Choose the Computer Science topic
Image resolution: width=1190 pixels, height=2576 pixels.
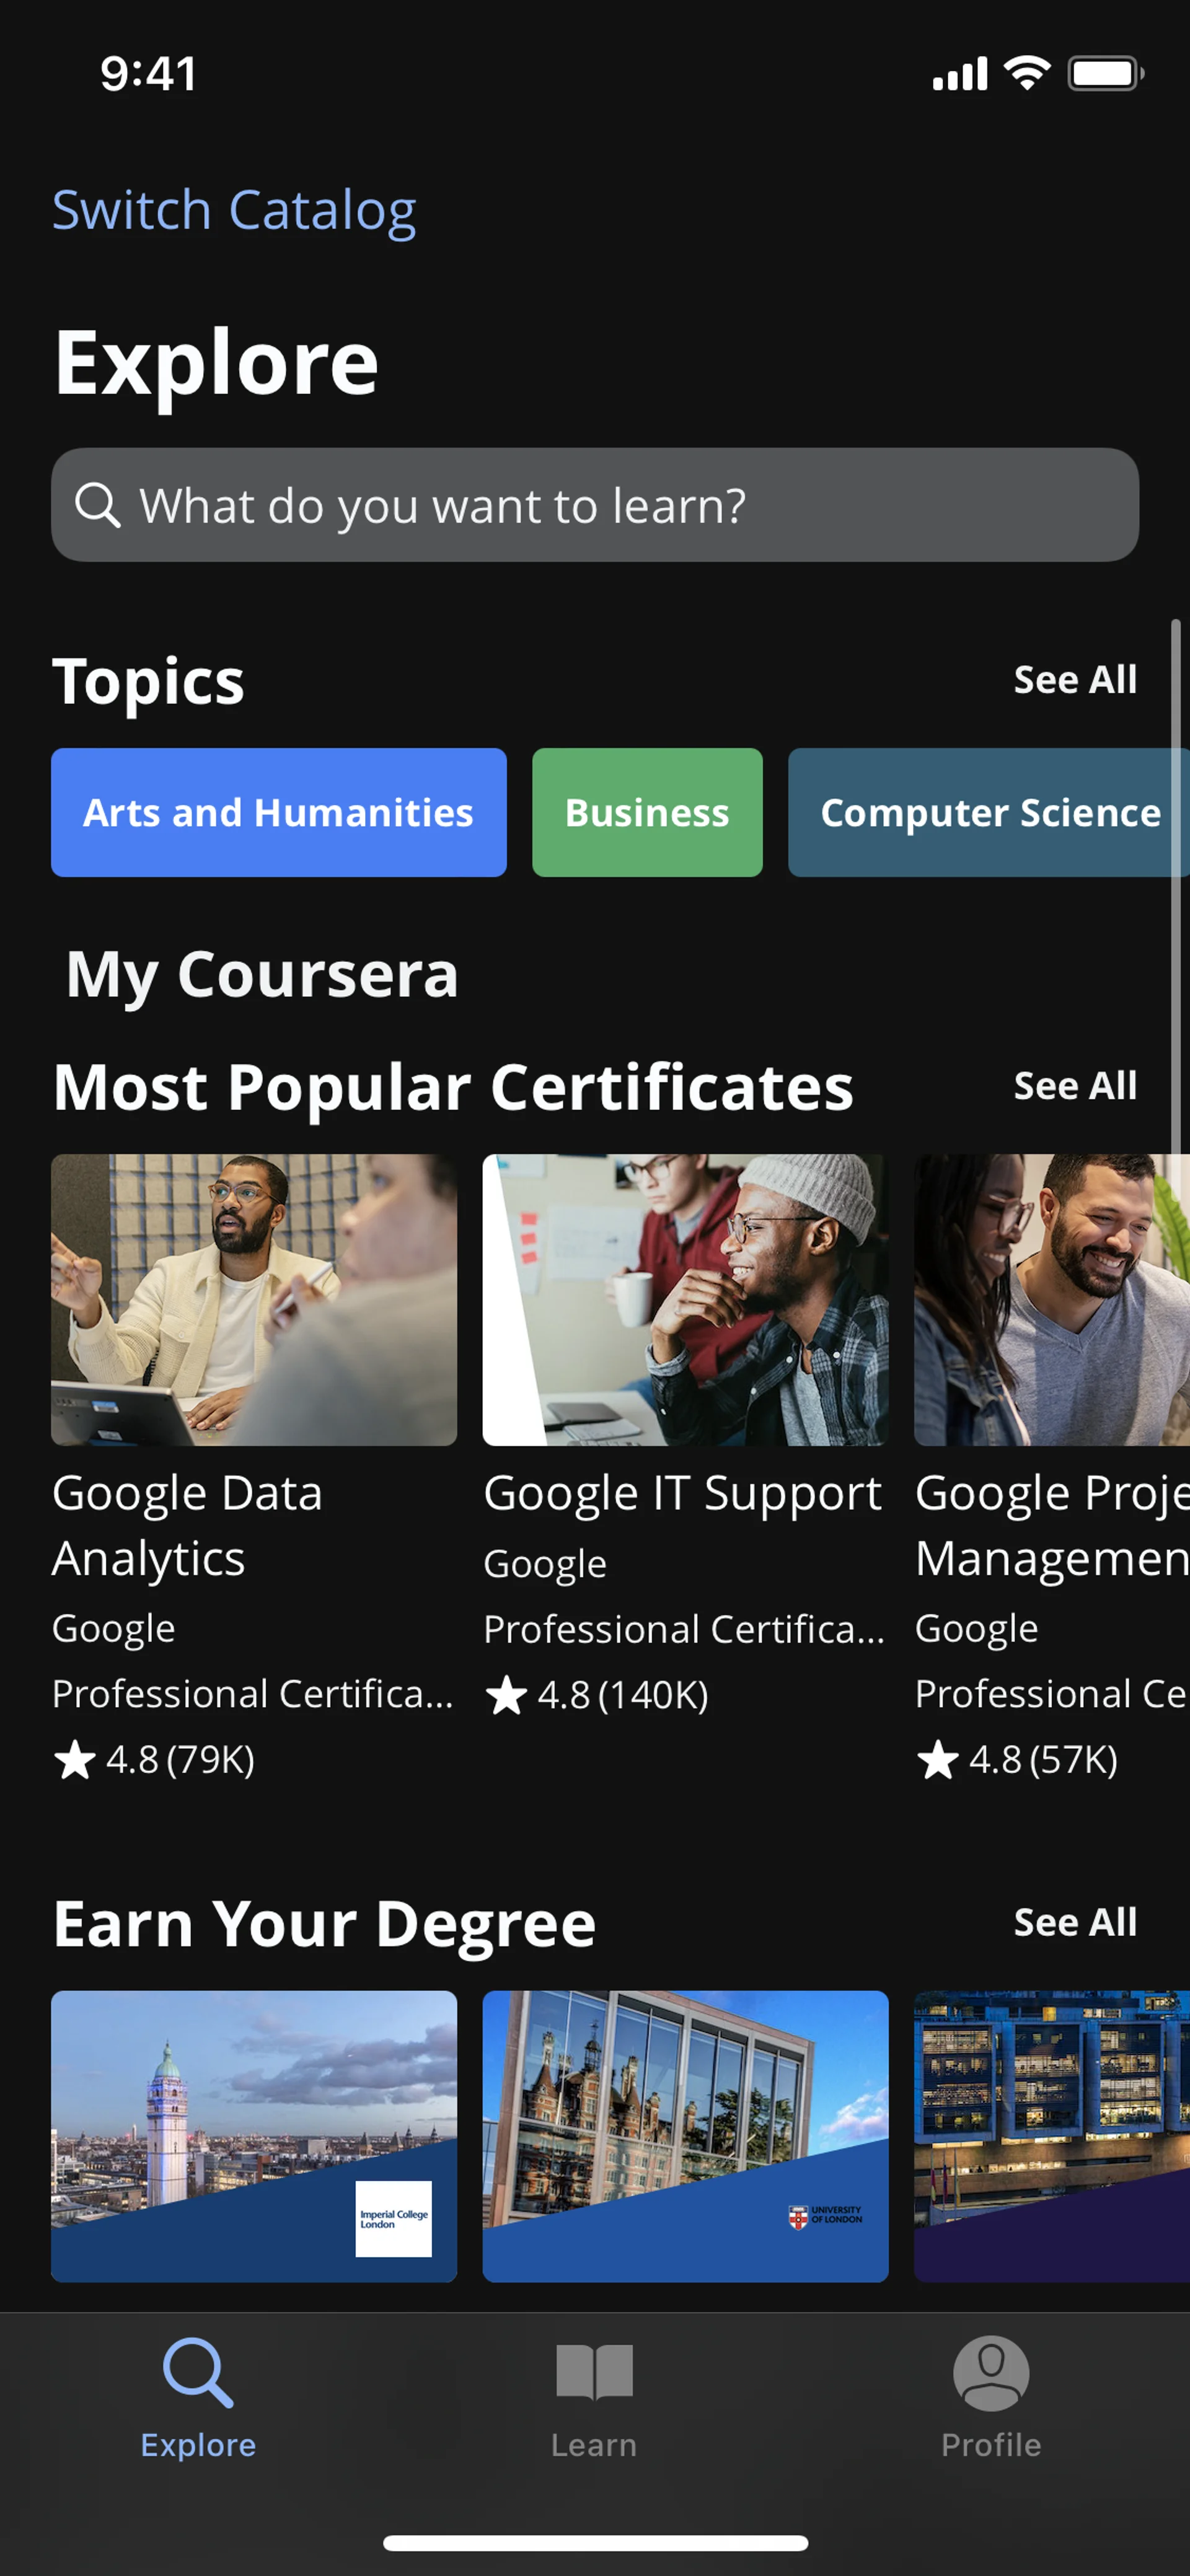(x=988, y=813)
